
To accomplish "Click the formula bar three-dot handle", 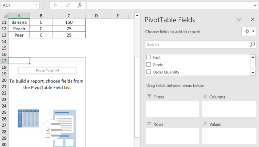I will click(44, 5).
